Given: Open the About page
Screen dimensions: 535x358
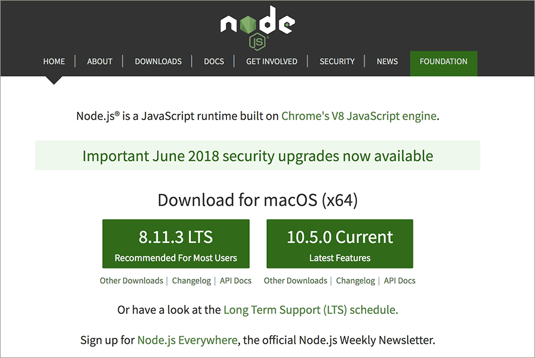Looking at the screenshot, I should pyautogui.click(x=100, y=61).
